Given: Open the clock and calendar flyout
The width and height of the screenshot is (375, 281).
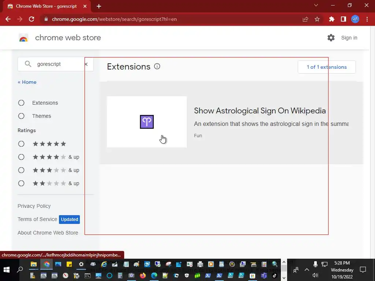Looking at the screenshot, I should 342,270.
